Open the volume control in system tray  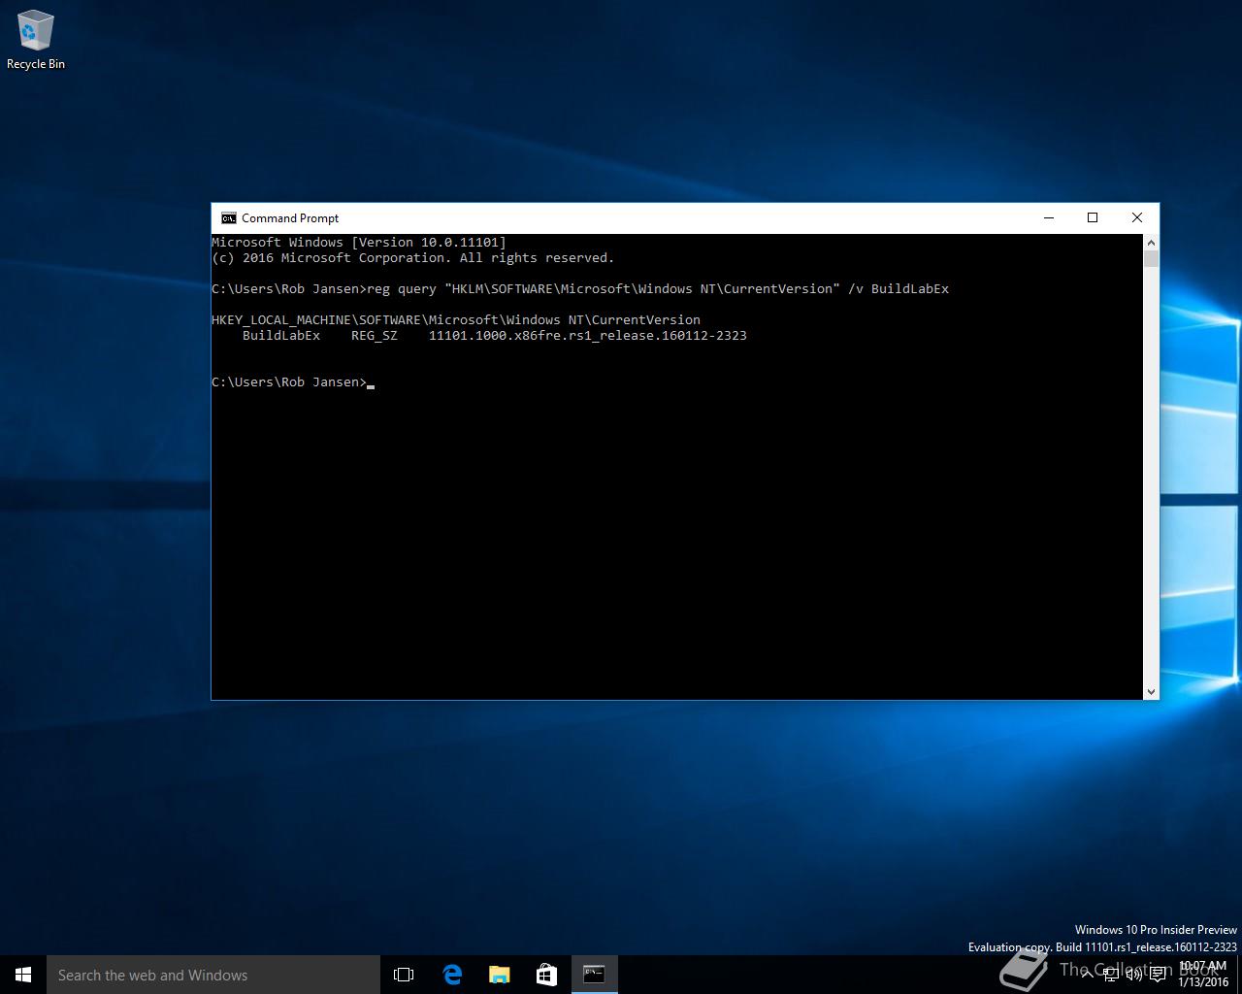1133,975
